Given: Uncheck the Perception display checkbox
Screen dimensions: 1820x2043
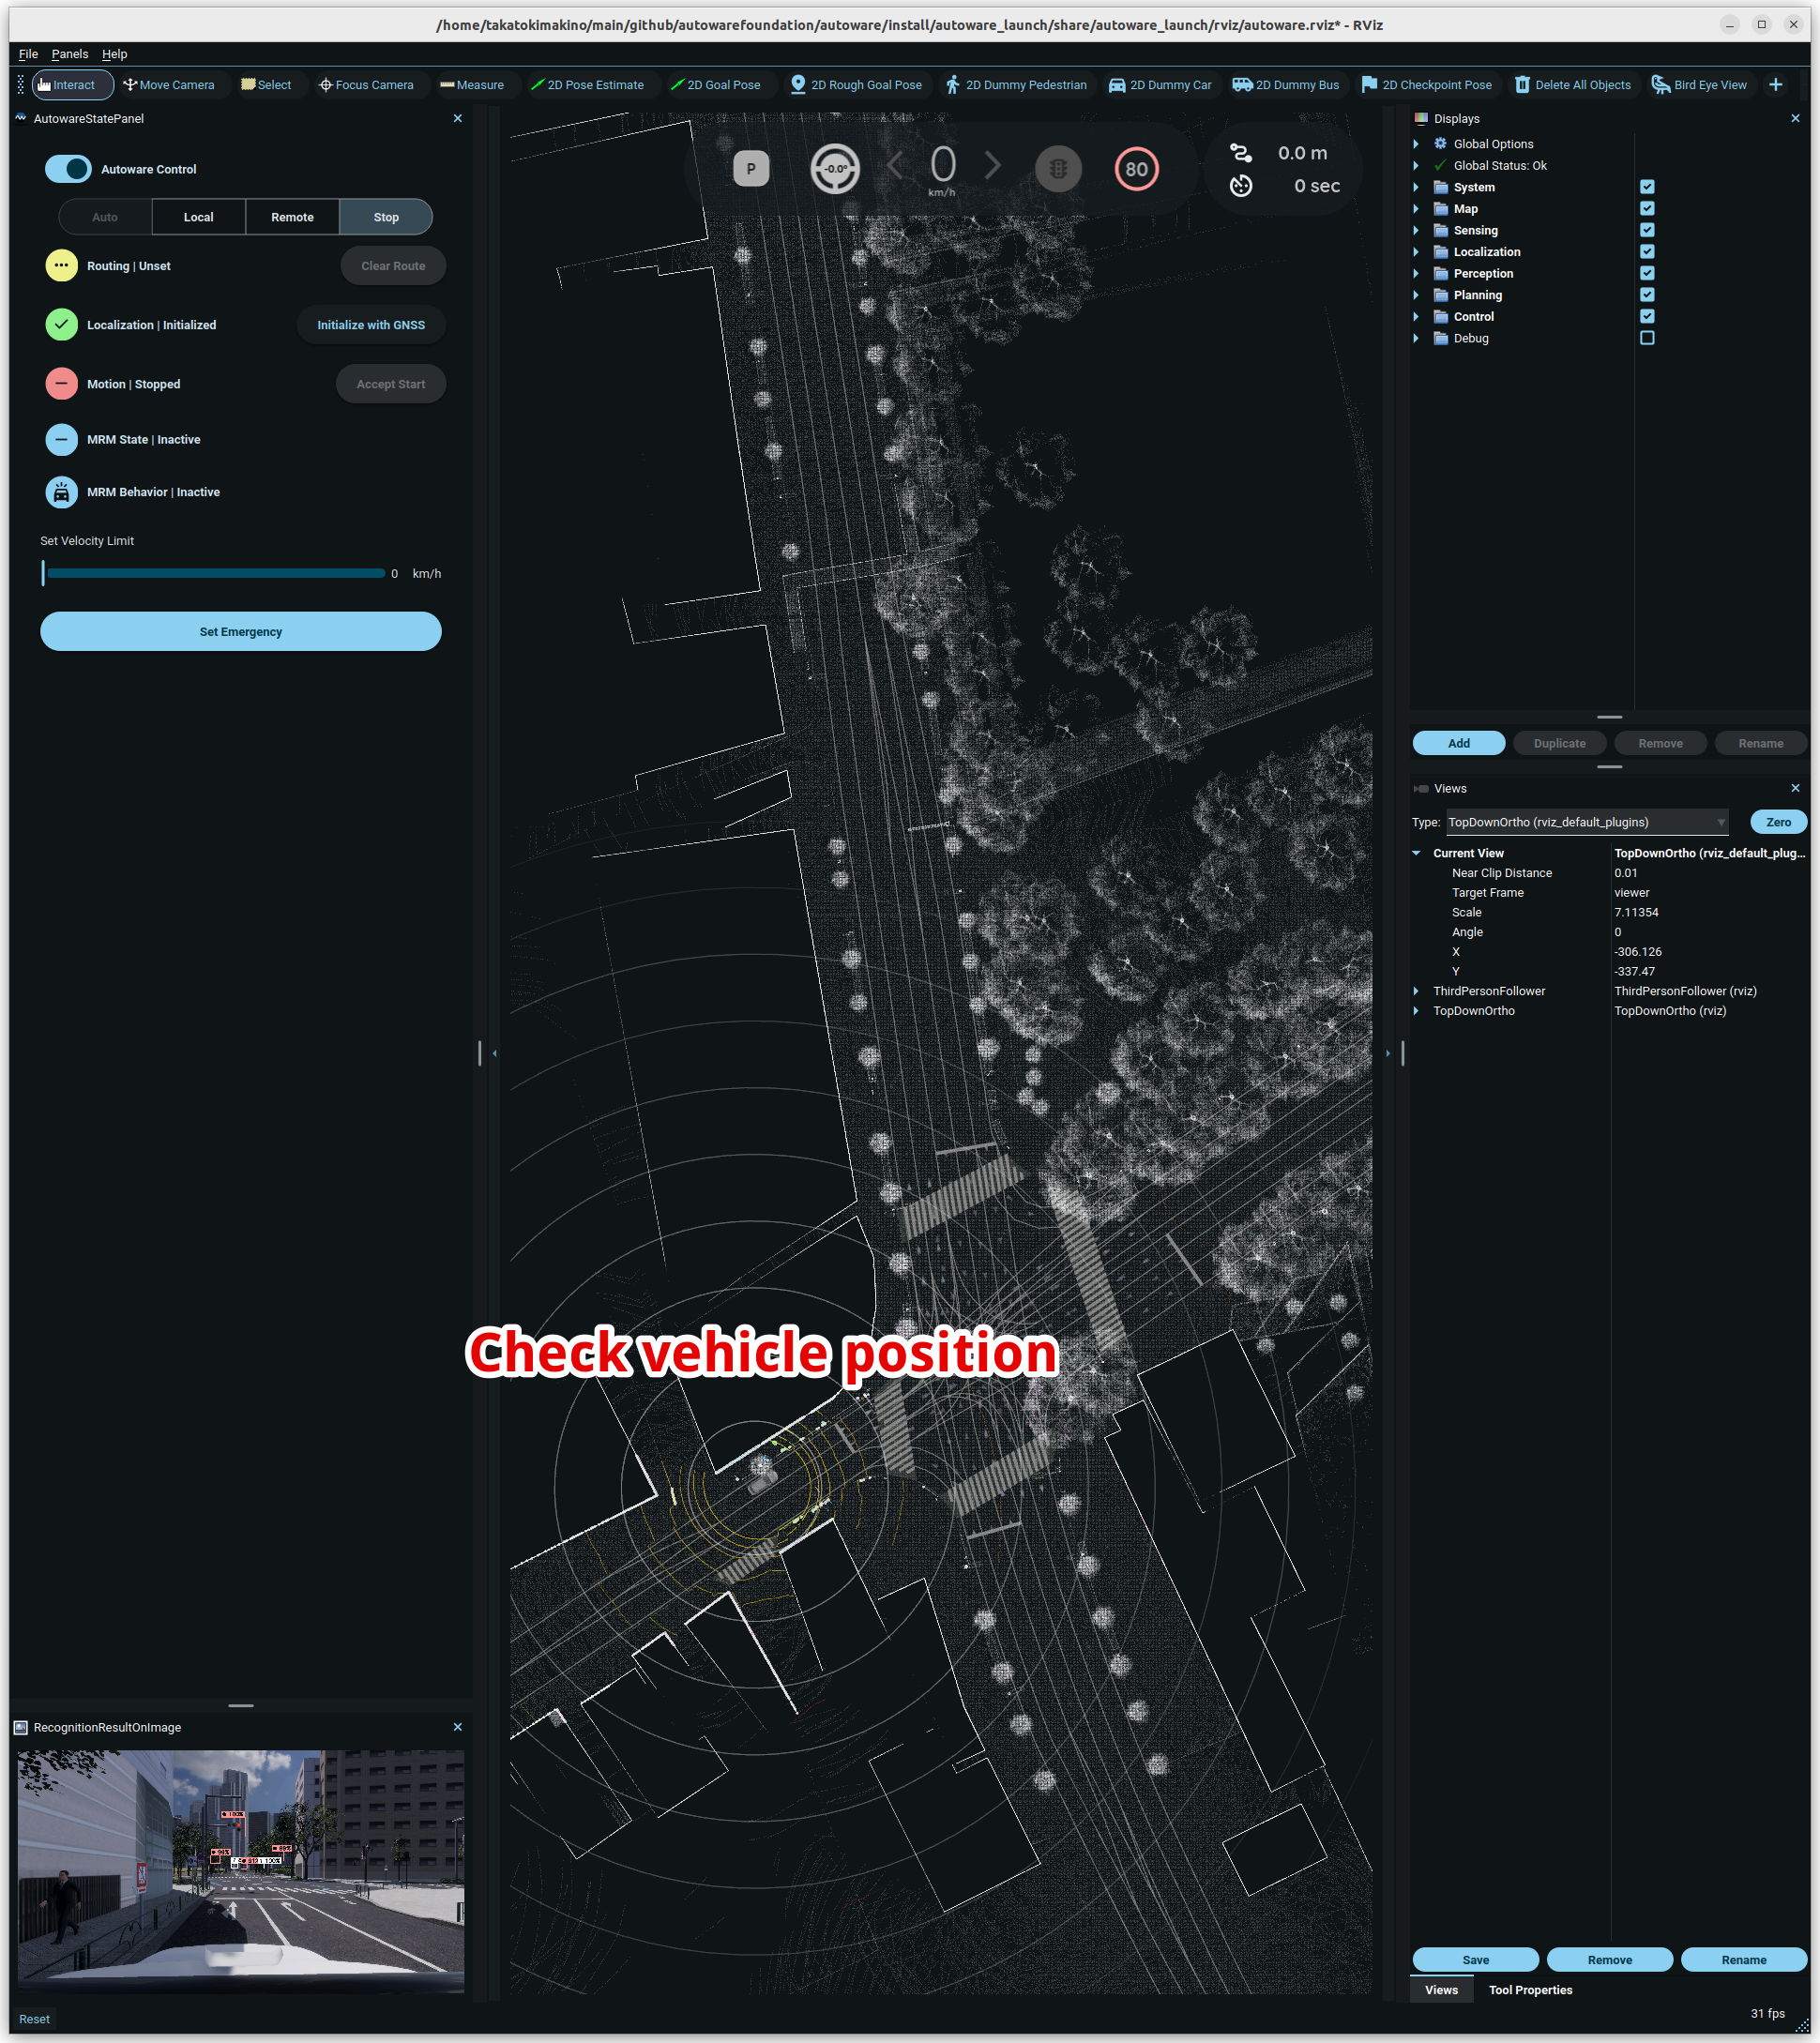Looking at the screenshot, I should (x=1647, y=273).
